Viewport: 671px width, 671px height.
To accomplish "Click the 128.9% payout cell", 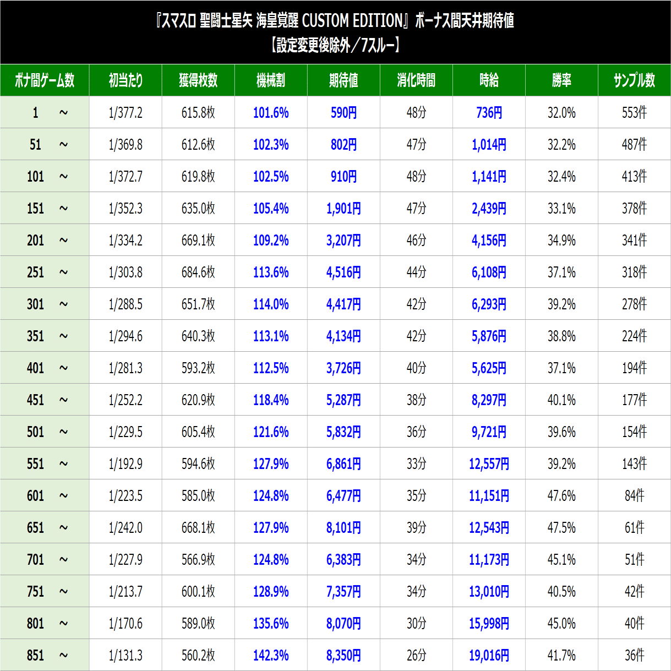I will (271, 591).
